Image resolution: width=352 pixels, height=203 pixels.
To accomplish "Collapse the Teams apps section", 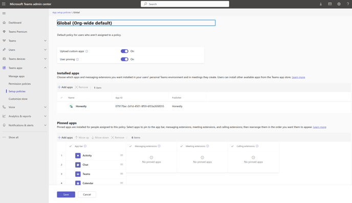I will coord(45,68).
